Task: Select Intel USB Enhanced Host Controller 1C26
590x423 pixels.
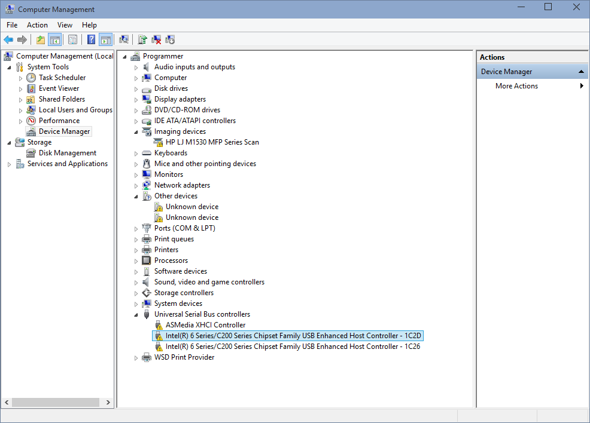Action: pos(293,347)
